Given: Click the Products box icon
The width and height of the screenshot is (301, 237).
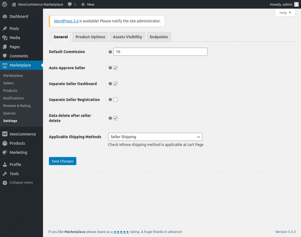Looking at the screenshot, I should click(x=5, y=143).
